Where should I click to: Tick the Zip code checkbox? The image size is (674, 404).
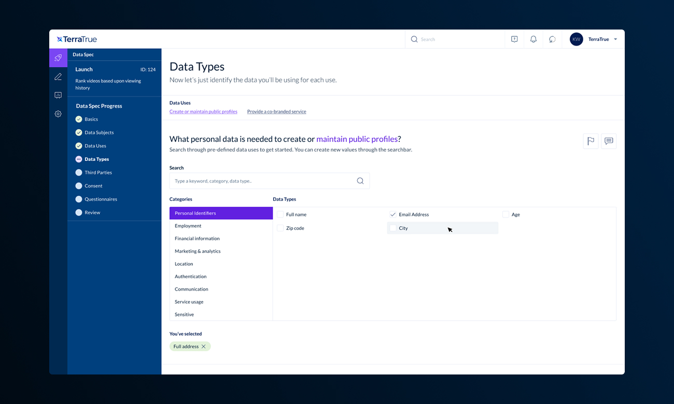[x=280, y=228]
